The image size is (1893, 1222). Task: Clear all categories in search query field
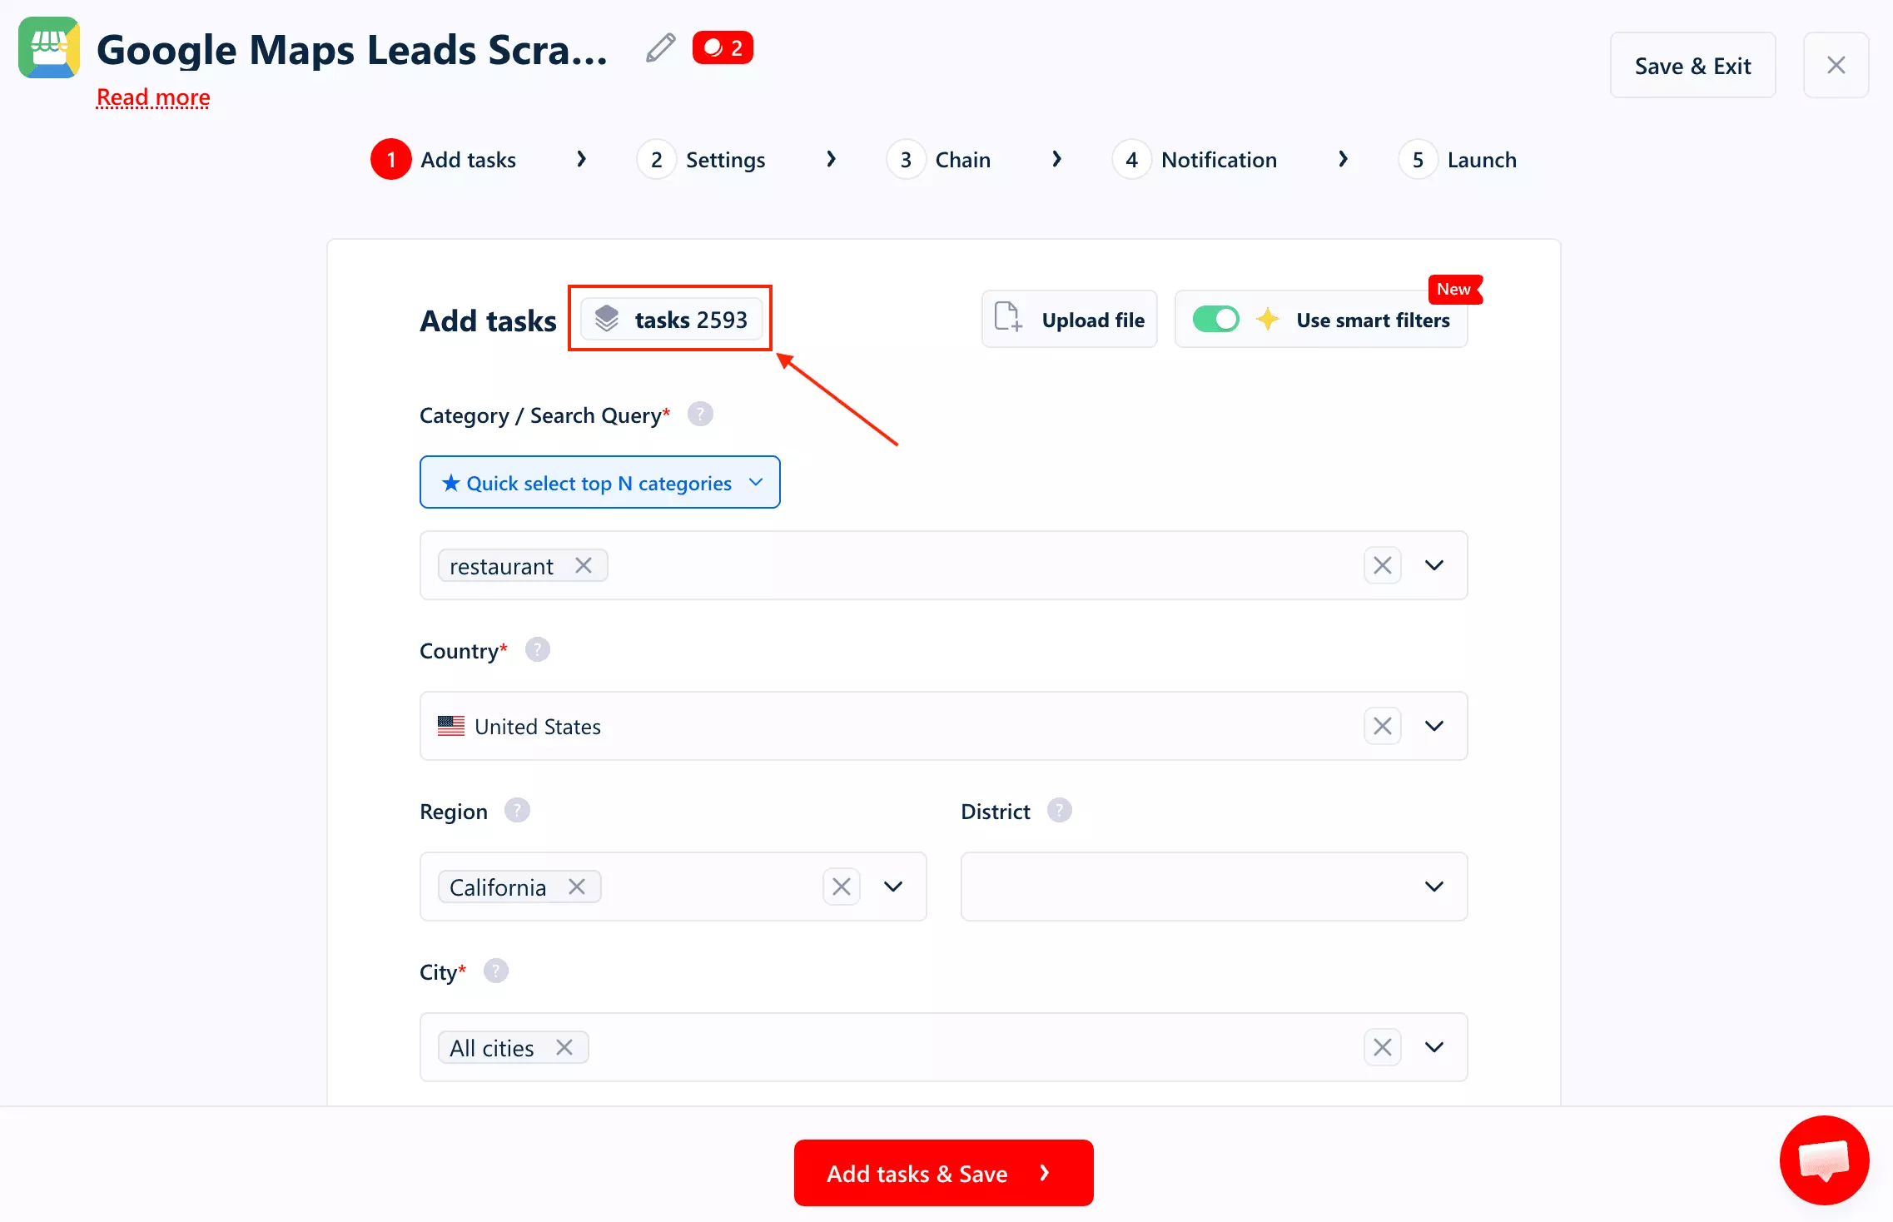[x=1383, y=566]
